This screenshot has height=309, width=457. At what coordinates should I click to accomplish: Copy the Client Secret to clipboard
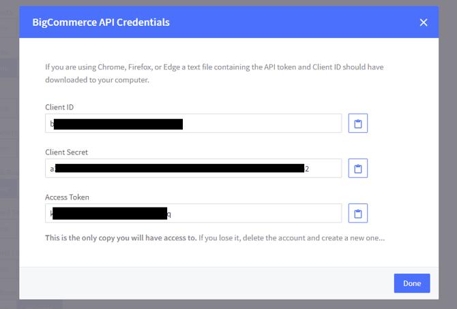[358, 168]
